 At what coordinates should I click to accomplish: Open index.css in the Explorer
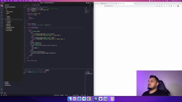pos(9,21)
